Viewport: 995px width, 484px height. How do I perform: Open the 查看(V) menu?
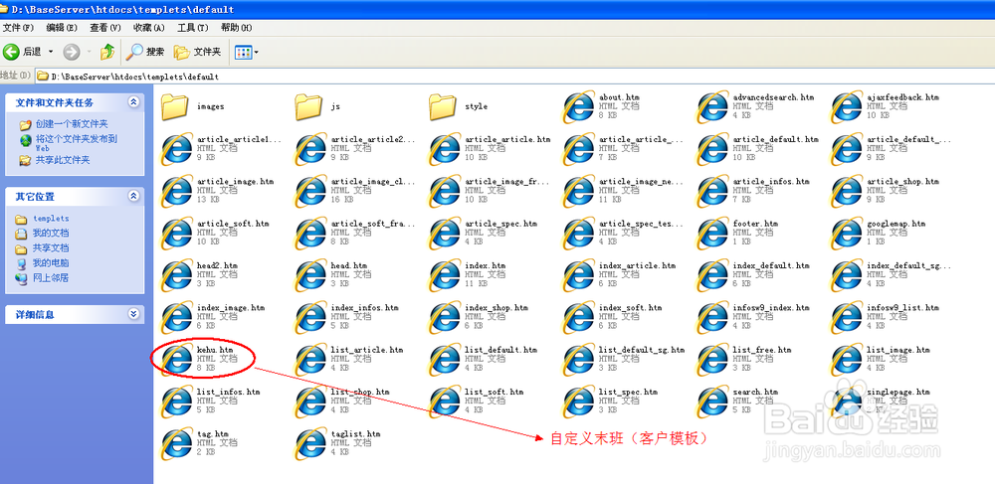point(104,28)
